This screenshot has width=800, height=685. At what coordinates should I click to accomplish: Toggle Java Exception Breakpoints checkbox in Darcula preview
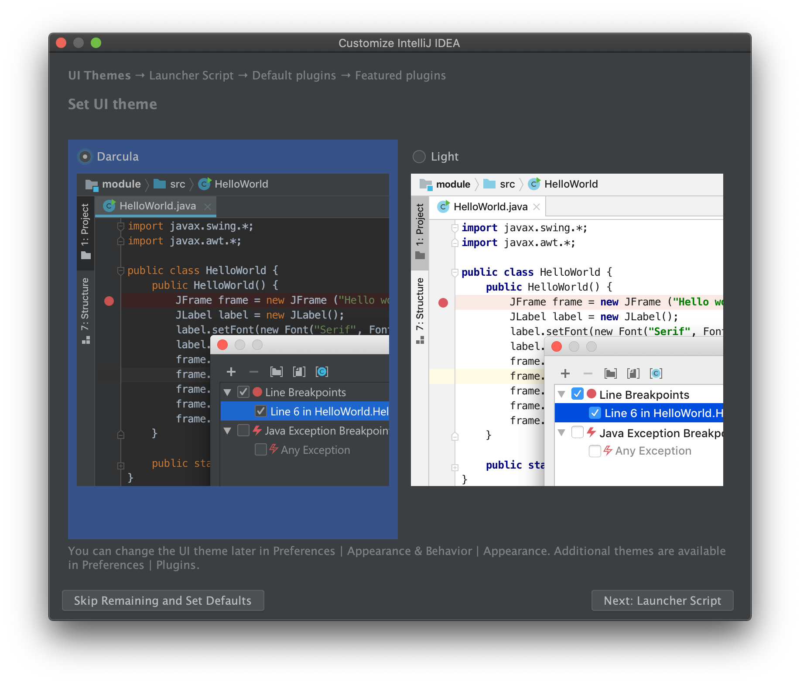point(243,430)
